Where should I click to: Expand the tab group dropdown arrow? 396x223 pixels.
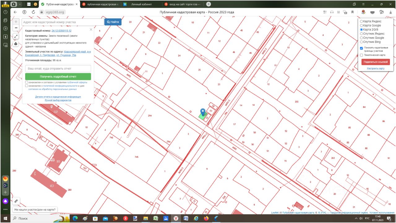[x=20, y=4]
